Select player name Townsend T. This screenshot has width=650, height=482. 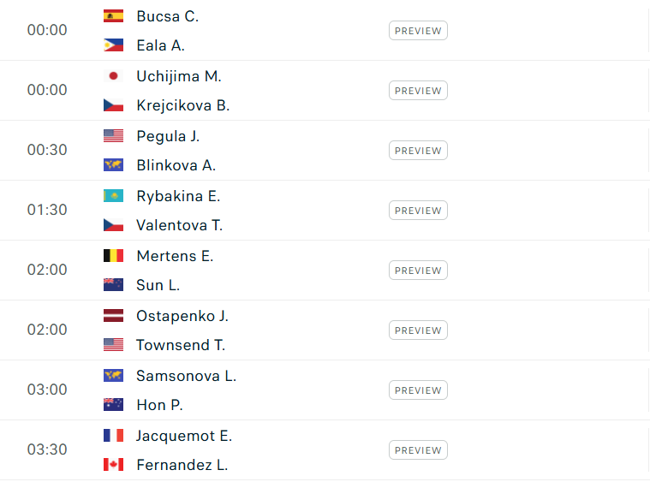pyautogui.click(x=180, y=346)
